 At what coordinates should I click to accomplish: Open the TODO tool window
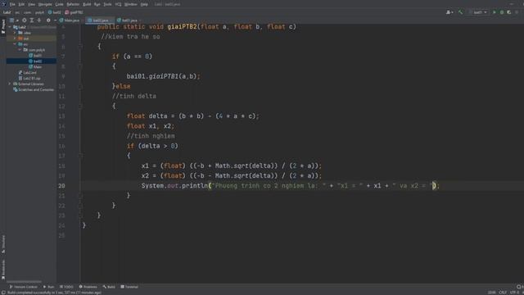[x=66, y=287]
